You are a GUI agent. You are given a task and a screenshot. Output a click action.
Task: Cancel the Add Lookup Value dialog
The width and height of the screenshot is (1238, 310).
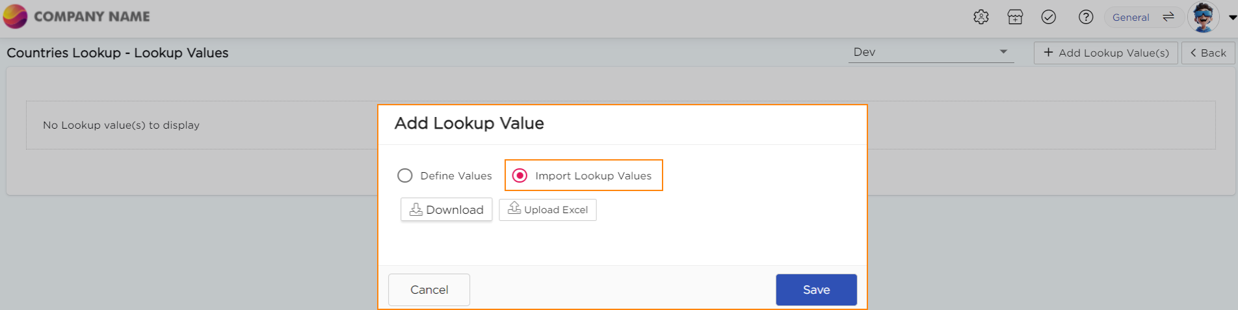pos(429,290)
